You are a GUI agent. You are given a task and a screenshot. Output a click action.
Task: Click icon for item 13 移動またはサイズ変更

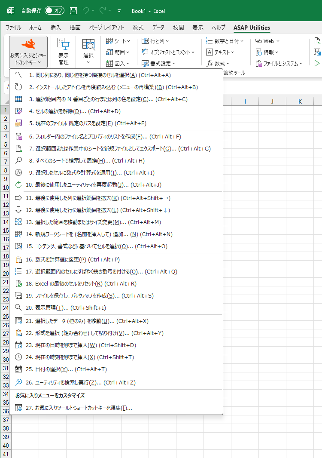18,222
